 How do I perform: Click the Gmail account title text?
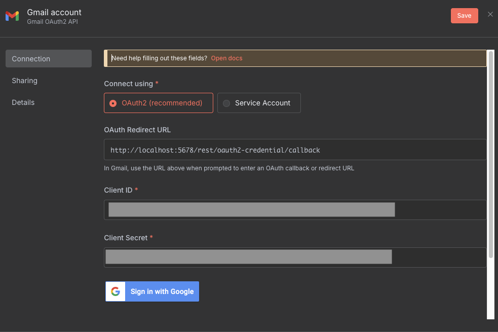(x=54, y=12)
